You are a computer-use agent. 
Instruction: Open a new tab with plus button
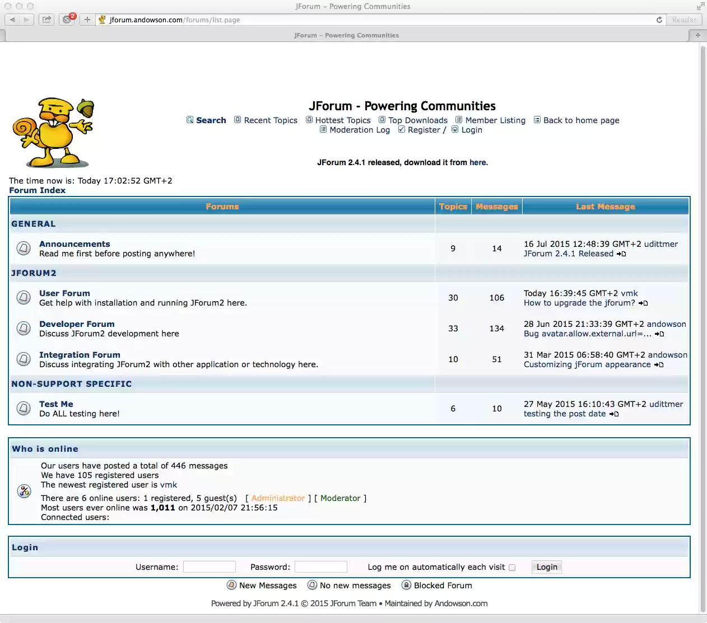point(87,20)
